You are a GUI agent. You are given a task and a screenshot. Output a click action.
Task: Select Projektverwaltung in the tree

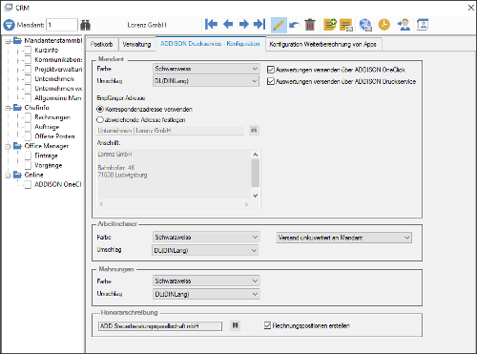click(58, 69)
